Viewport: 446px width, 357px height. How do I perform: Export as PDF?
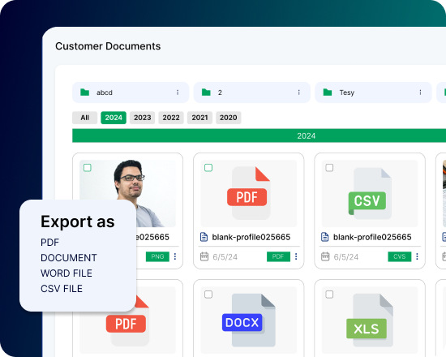pyautogui.click(x=49, y=243)
